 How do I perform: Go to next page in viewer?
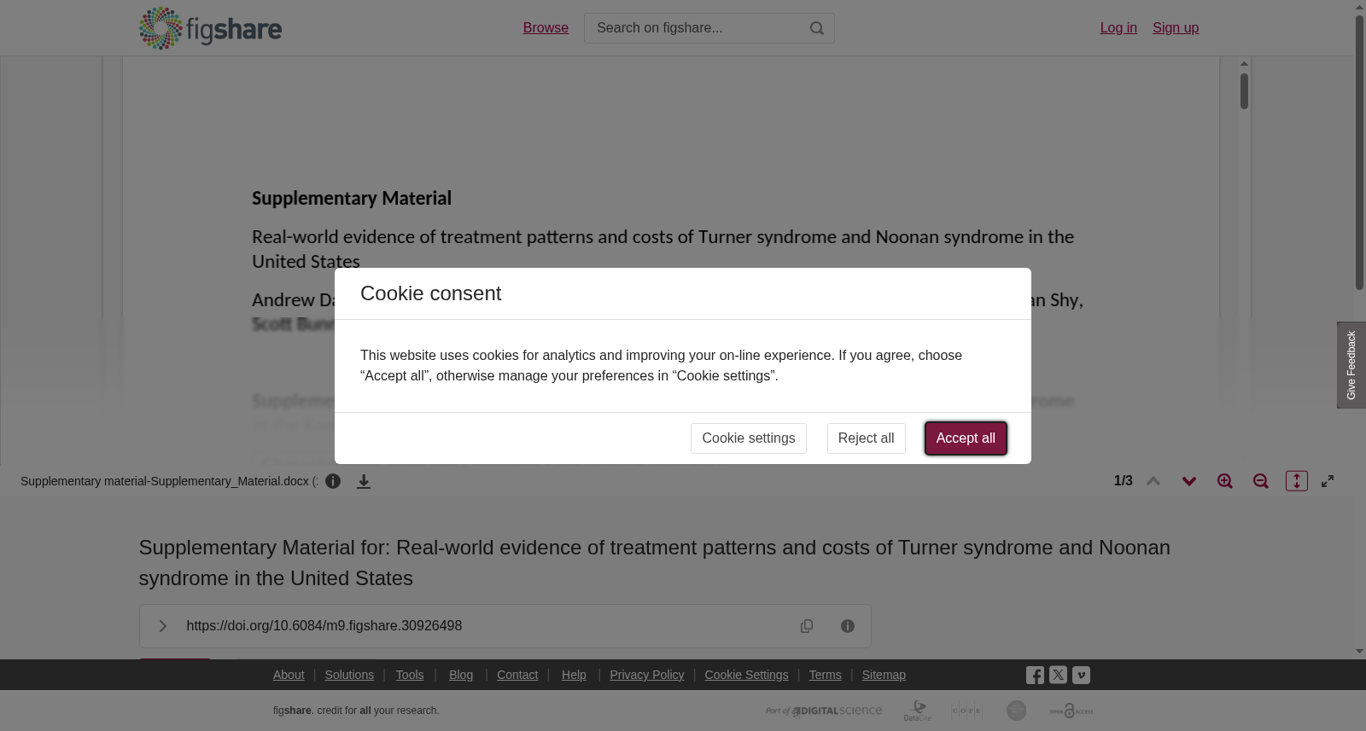1189,481
